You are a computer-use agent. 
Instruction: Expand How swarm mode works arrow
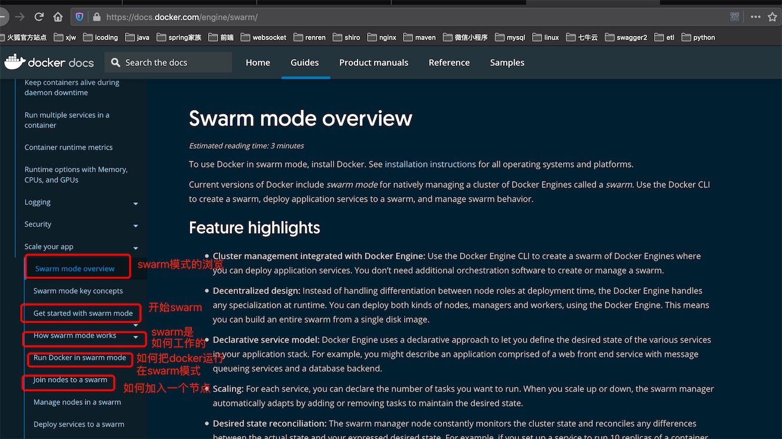coord(136,337)
